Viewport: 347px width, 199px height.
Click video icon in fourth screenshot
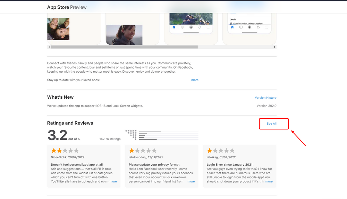(x=241, y=27)
